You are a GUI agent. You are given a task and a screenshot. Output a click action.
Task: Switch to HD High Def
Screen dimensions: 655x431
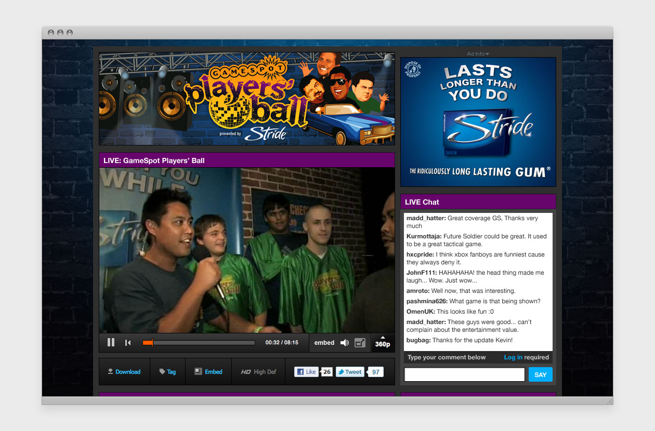pyautogui.click(x=258, y=372)
